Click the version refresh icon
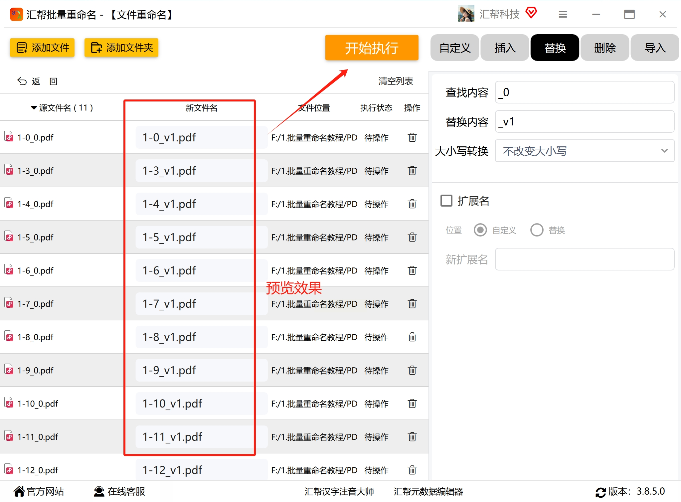 click(600, 492)
